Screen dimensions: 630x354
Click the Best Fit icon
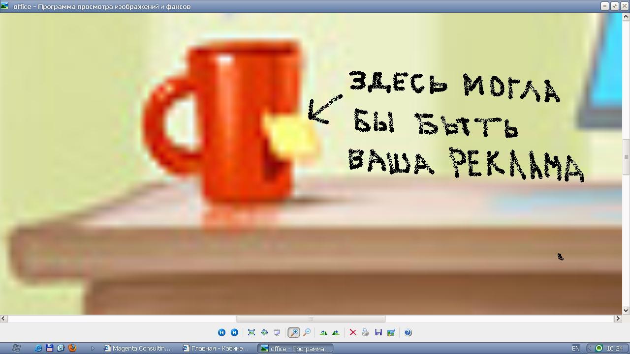[x=252, y=333]
